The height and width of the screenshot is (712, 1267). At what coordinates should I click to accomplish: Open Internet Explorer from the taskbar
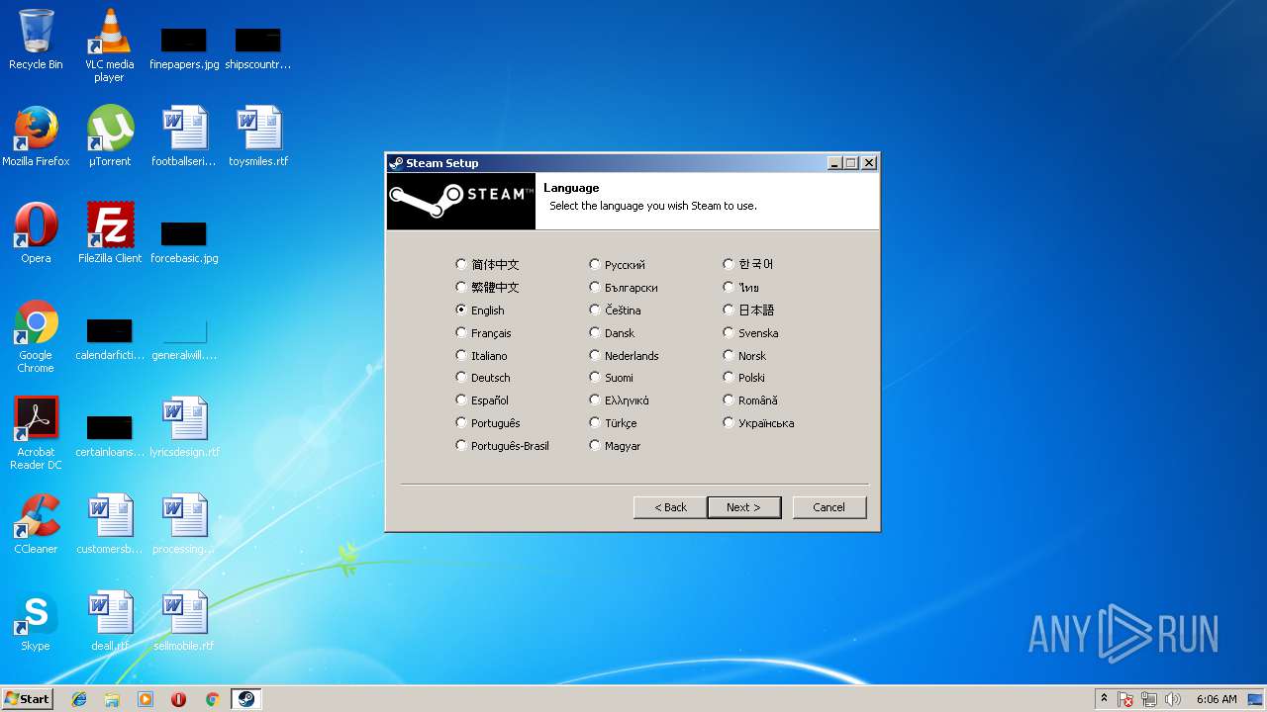pyautogui.click(x=79, y=699)
